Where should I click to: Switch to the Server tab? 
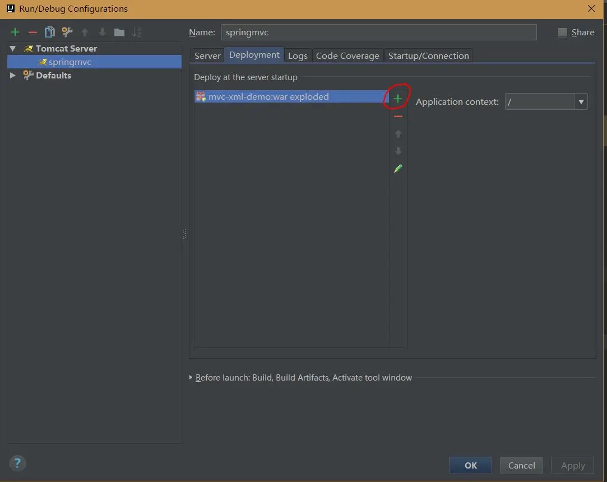(207, 55)
